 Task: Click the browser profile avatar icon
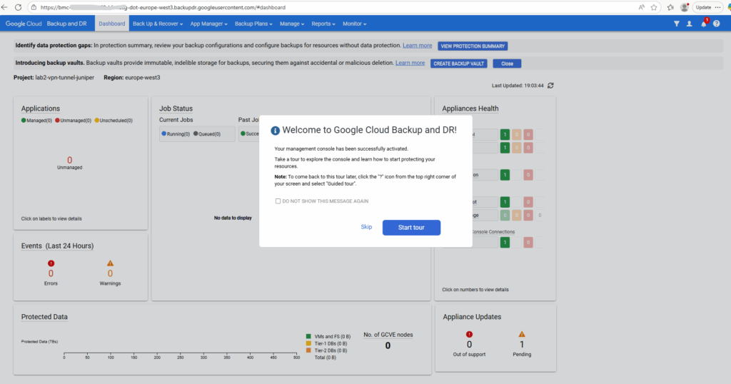[x=685, y=7]
